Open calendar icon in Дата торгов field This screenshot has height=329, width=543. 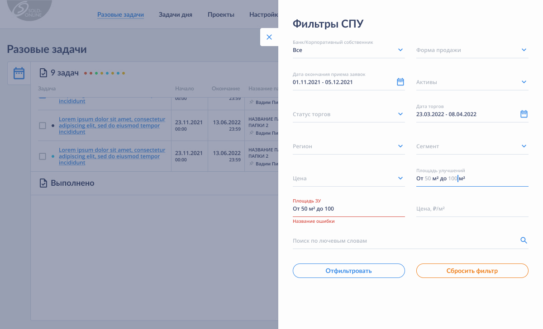pos(524,114)
